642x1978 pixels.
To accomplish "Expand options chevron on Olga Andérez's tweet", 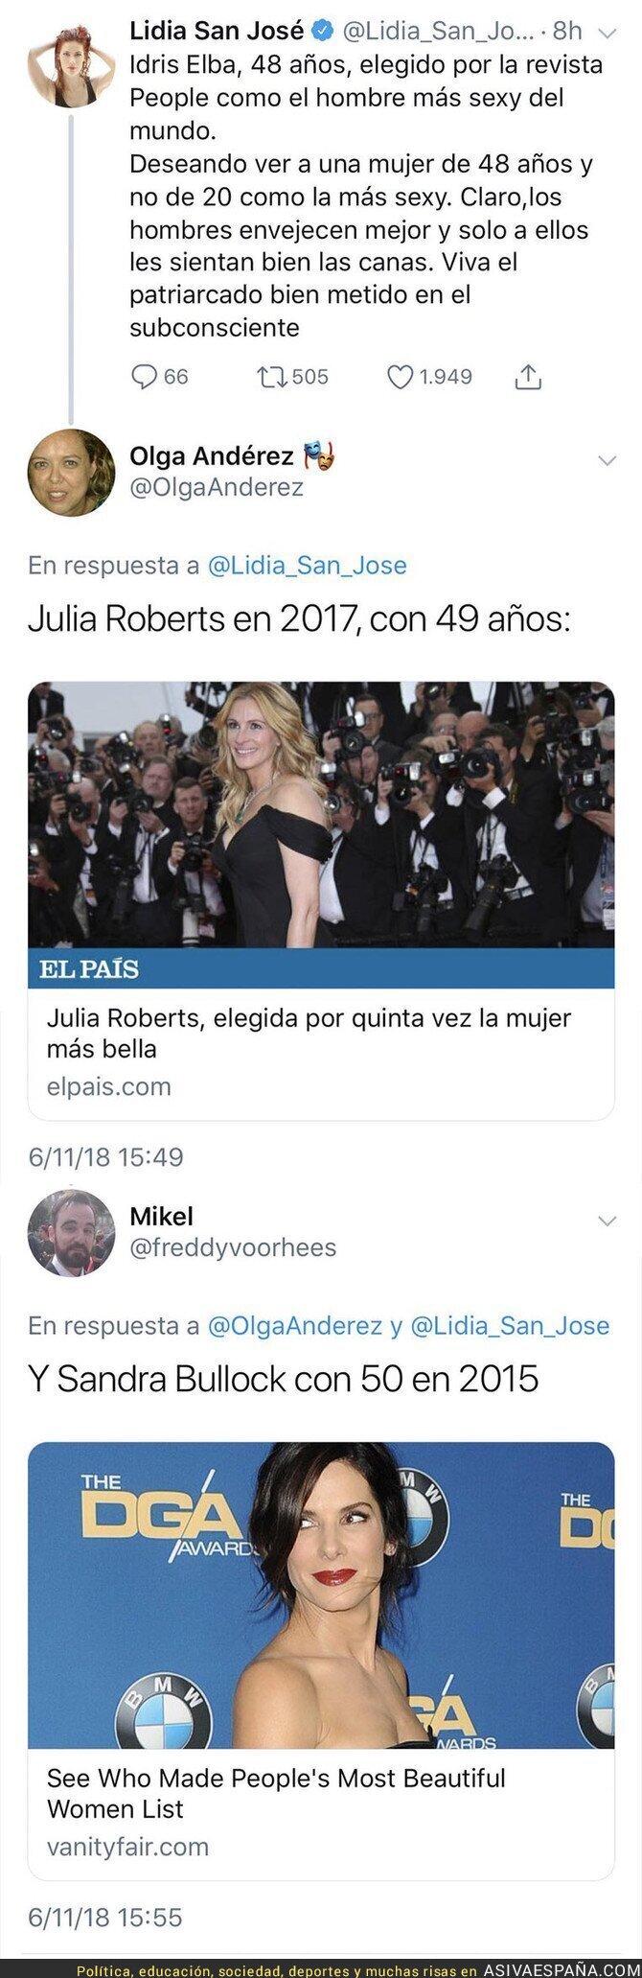I will pyautogui.click(x=607, y=460).
